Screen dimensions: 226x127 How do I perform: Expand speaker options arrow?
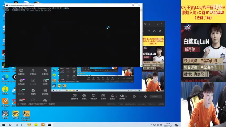click(126, 96)
